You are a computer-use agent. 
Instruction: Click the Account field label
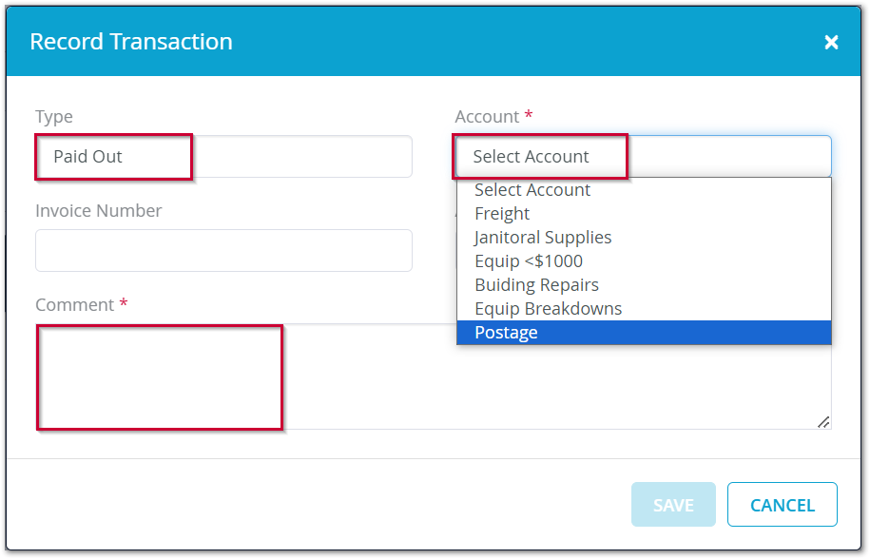tap(487, 117)
